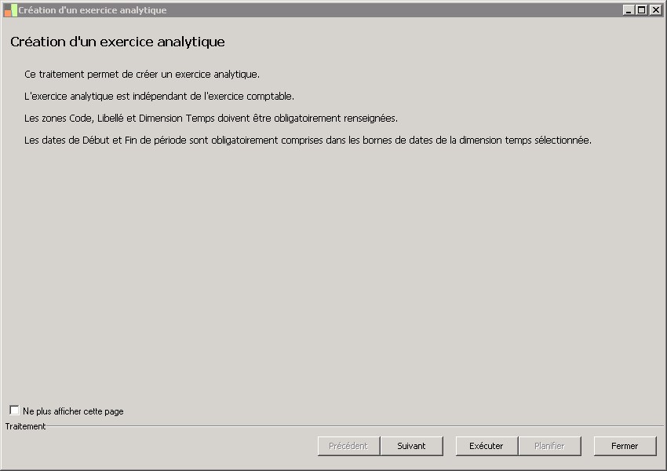Viewport: 667px width, 471px height.
Task: Click the line 'L'exercice analytique est indépendant'
Action: [x=159, y=97]
